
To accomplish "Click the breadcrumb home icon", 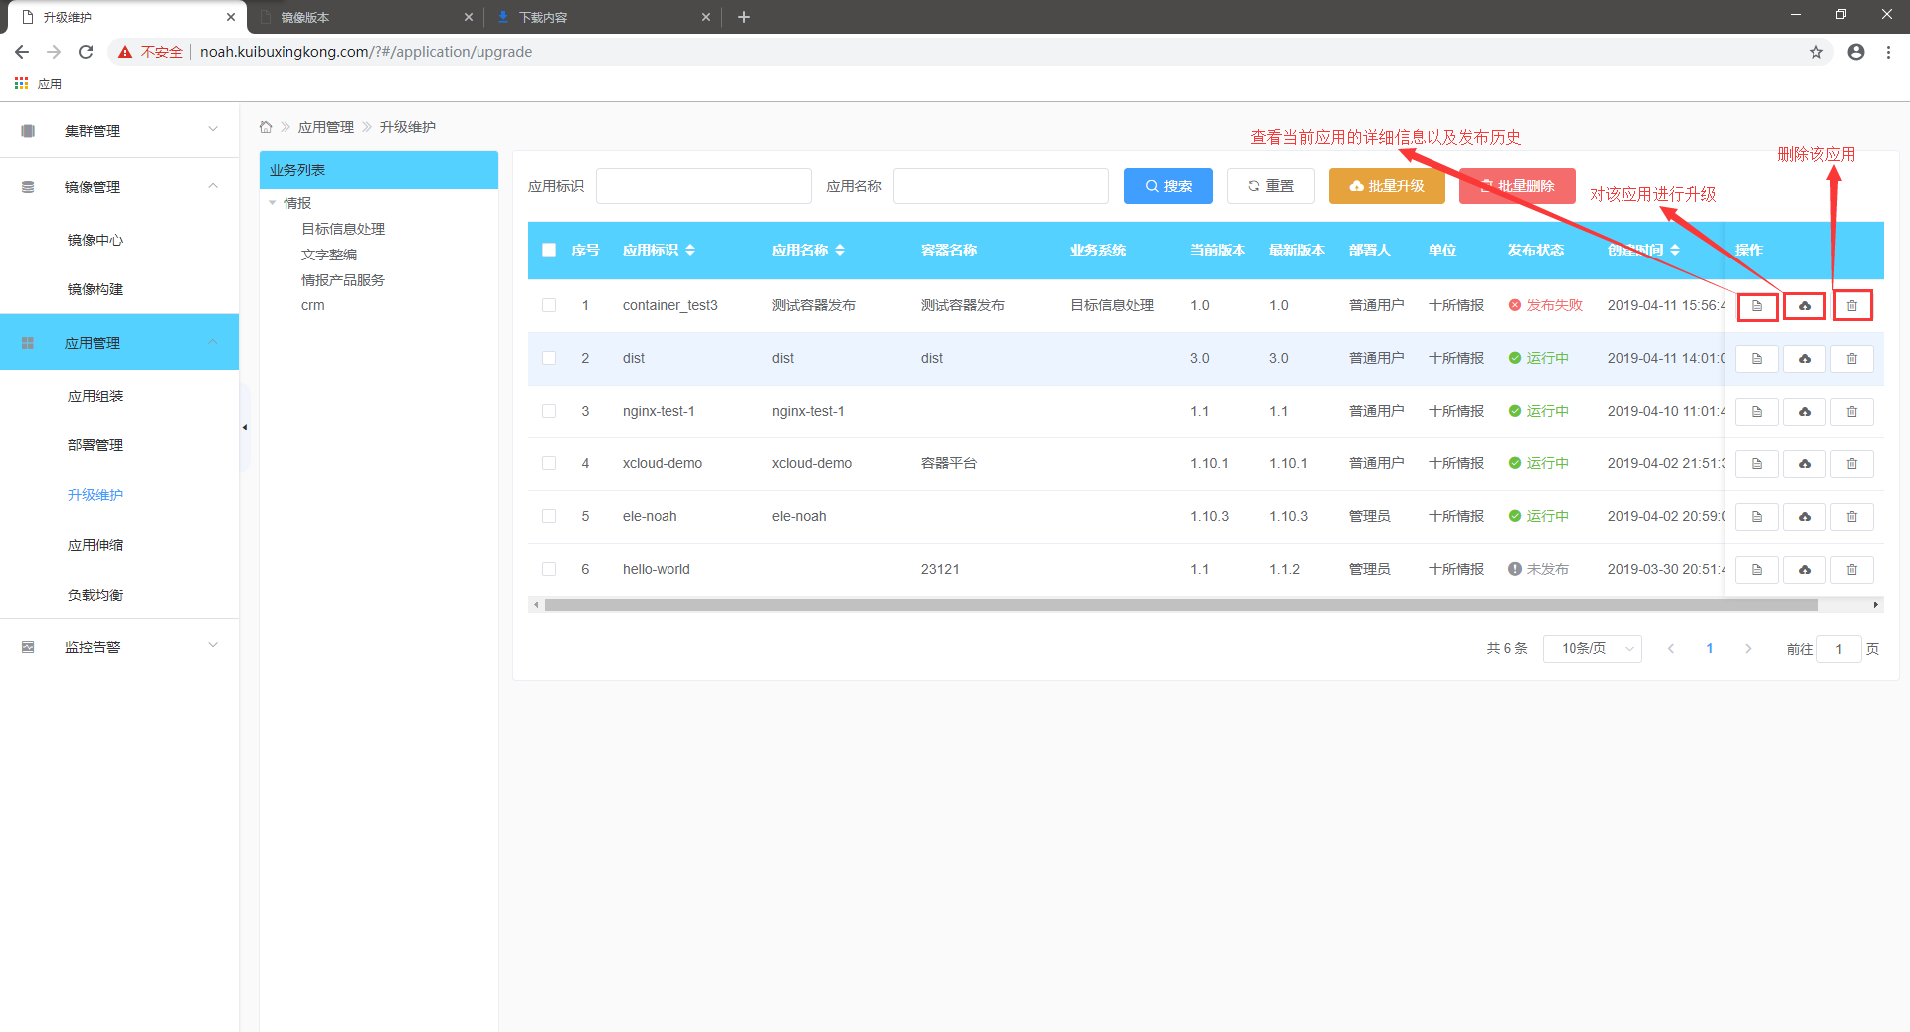I will pos(266,127).
